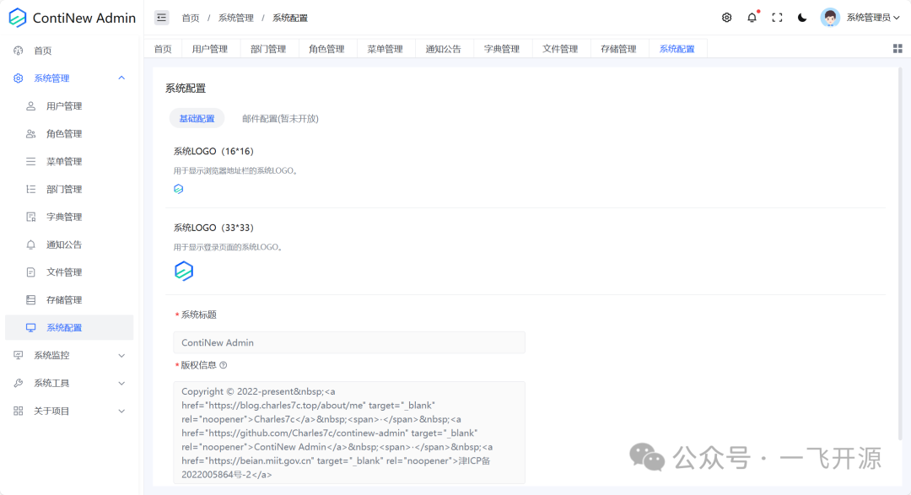
Task: Open the notification bell with red badge
Action: point(752,17)
